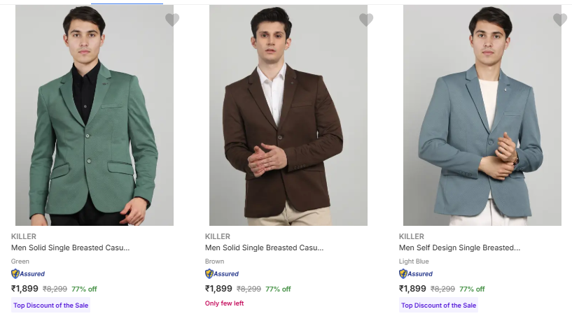
Task: Click Assured badge under Brown blazer
Action: tap(222, 274)
